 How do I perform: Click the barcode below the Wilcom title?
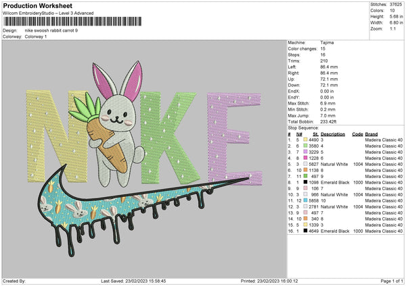[72, 22]
